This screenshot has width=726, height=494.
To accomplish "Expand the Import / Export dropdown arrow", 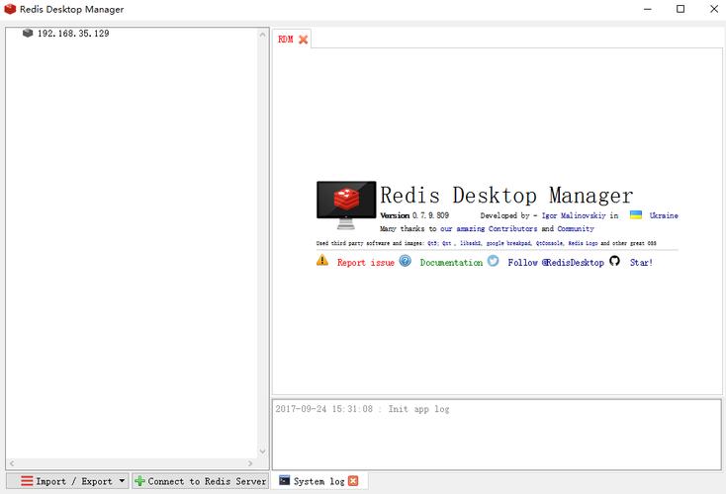I will pos(122,480).
